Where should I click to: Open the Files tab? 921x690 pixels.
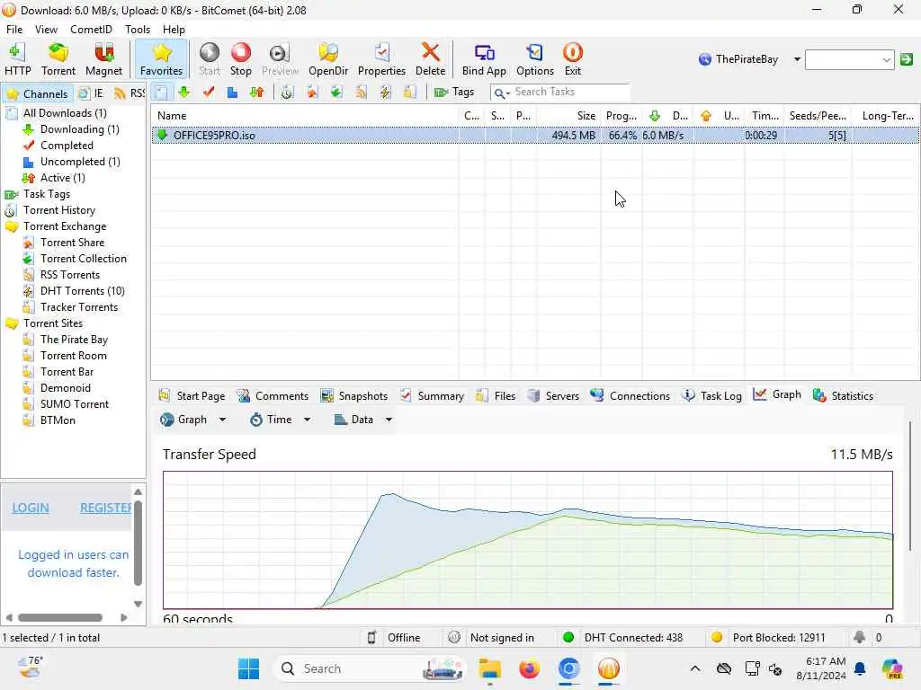tap(496, 396)
